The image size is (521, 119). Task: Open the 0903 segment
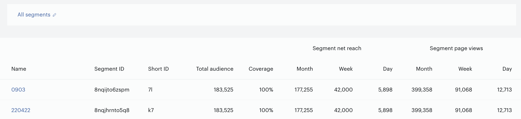pyautogui.click(x=18, y=90)
